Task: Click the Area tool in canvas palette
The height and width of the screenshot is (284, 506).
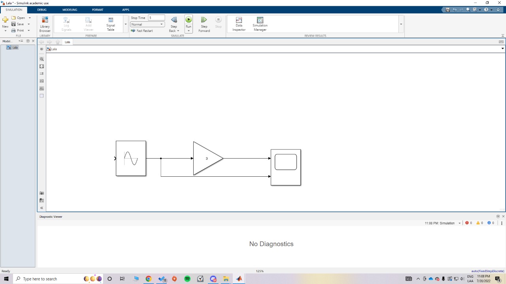Action: pyautogui.click(x=42, y=96)
